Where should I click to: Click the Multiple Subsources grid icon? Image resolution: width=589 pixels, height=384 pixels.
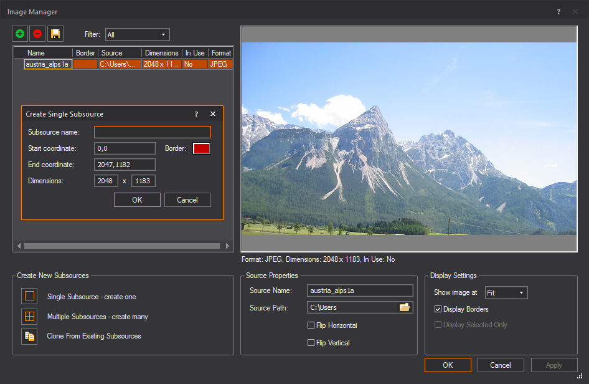pos(29,317)
